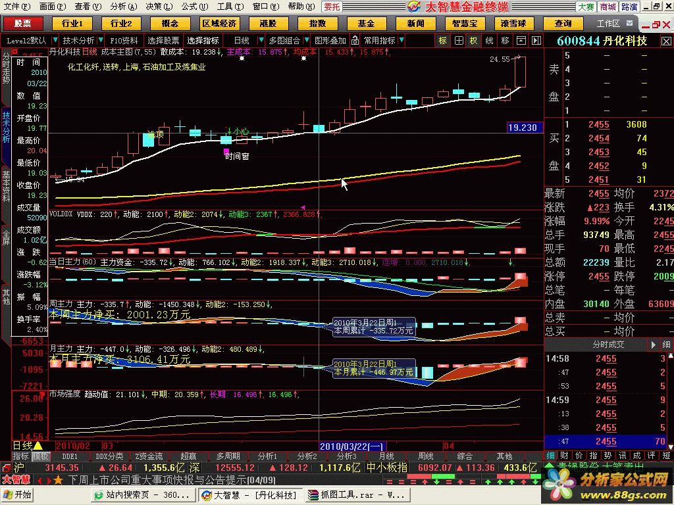Click the 线 drawing icon in chart toolbar
The image size is (674, 505).
(489, 40)
